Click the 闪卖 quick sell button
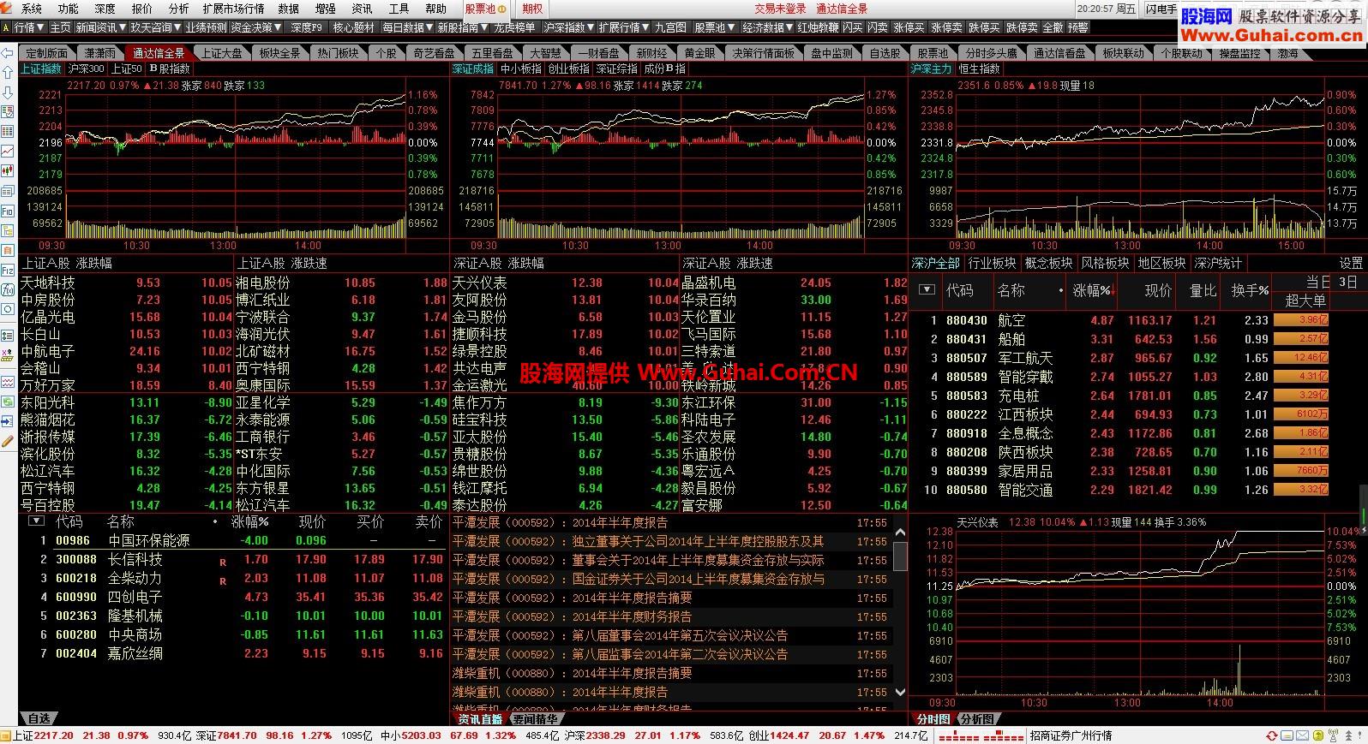 878,27
